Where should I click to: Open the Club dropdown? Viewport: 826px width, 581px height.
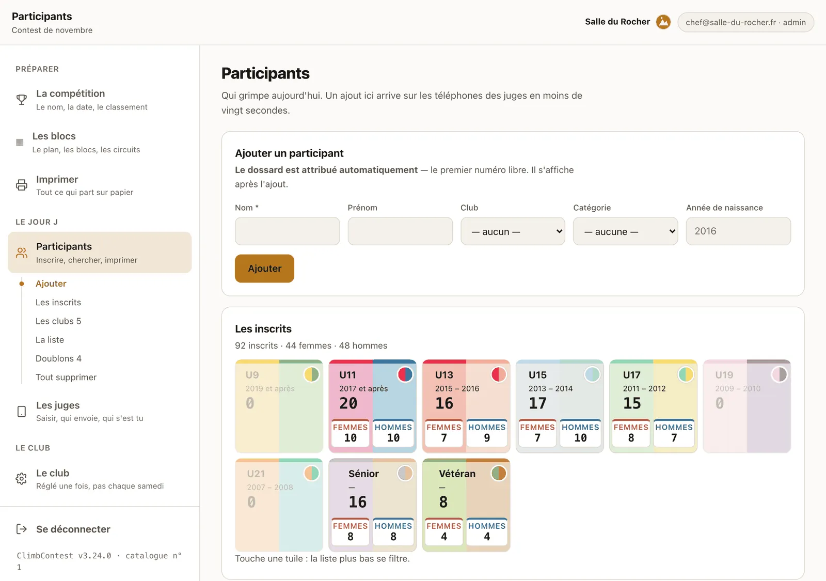[x=513, y=231]
